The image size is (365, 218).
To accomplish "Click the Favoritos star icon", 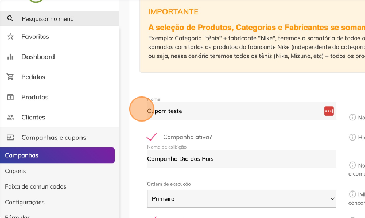I will 10,37.
